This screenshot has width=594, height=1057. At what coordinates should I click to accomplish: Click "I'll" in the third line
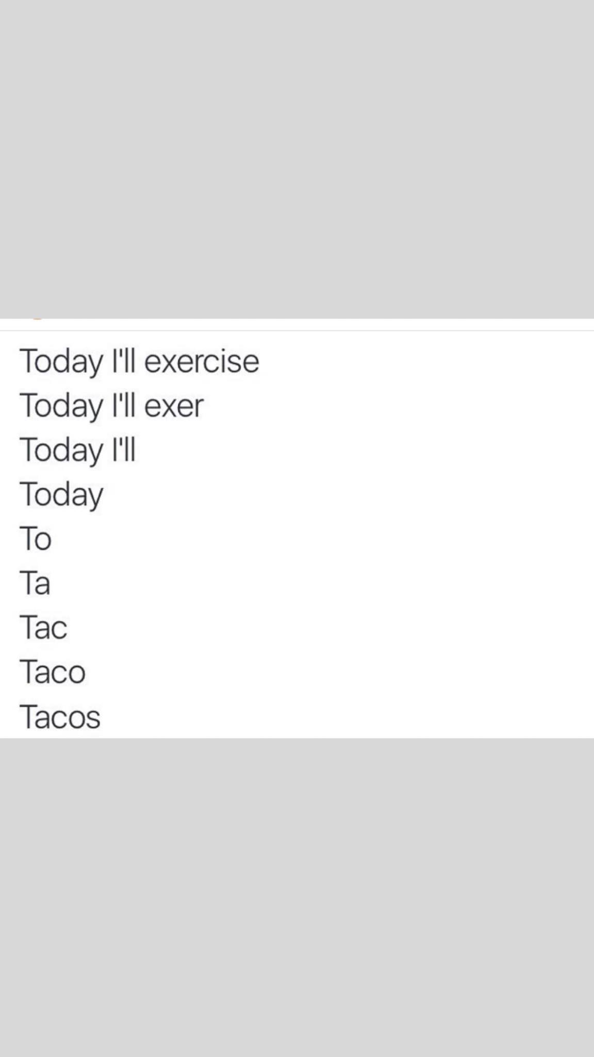click(124, 450)
